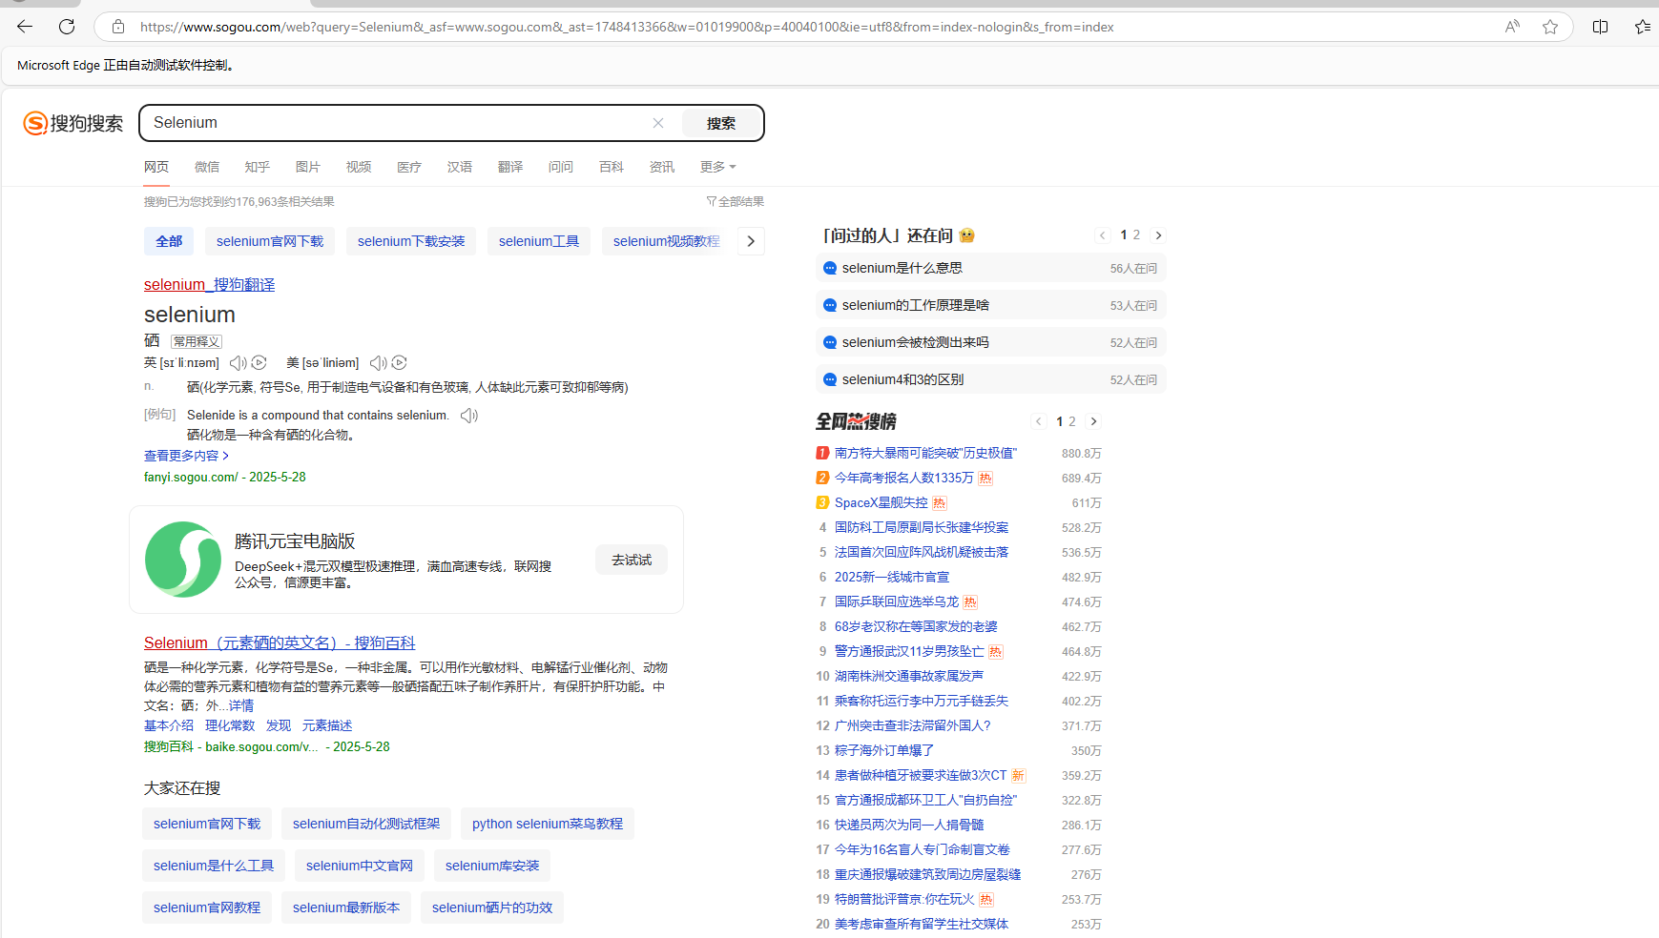The height and width of the screenshot is (938, 1659).
Task: Open hot search 今年高考报名人数1335万
Action: (x=904, y=479)
